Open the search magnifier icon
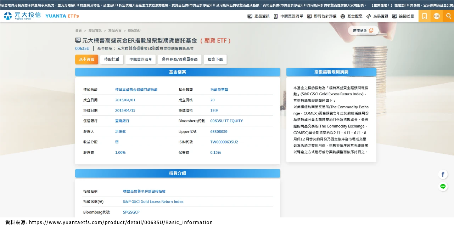The image size is (454, 227). point(448,16)
